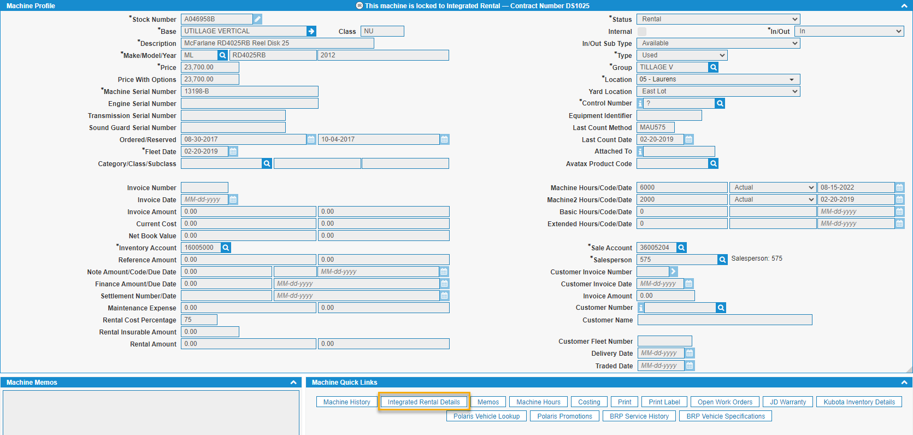Click the Customer Number info icon
Screen dimensions: 913x435
click(641, 308)
